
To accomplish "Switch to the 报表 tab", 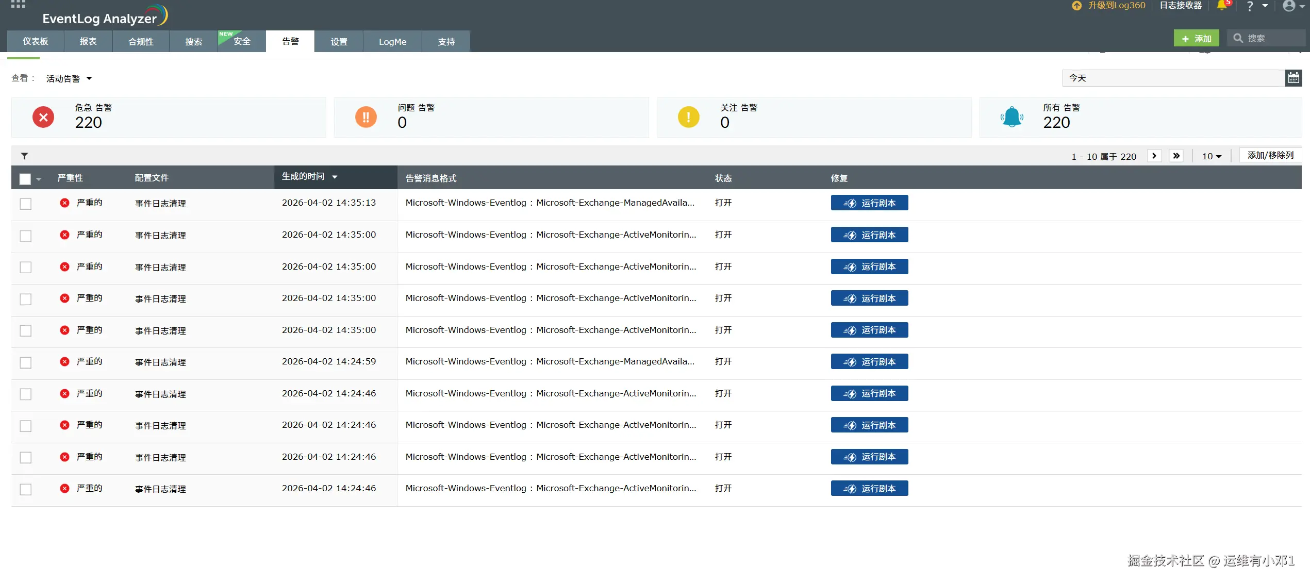I will tap(88, 41).
